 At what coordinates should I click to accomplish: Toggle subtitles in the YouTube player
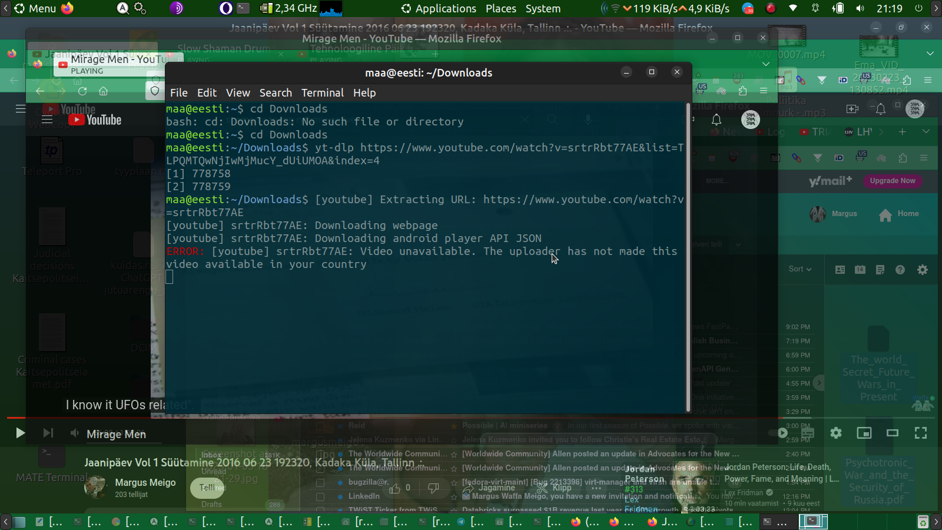tap(808, 433)
